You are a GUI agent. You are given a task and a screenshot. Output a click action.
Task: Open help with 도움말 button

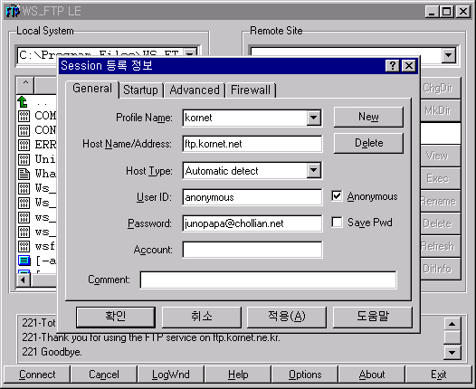(373, 317)
